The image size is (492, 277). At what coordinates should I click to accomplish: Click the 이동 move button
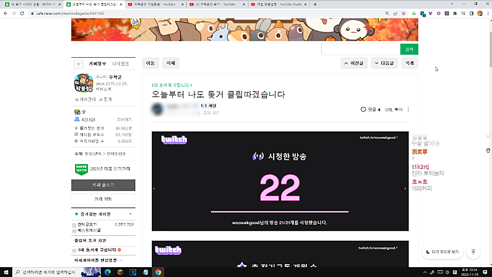(150, 63)
